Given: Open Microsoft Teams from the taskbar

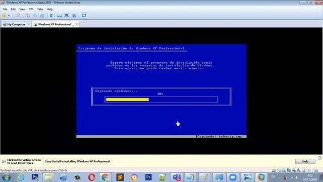Looking at the screenshot, I should coord(177,177).
